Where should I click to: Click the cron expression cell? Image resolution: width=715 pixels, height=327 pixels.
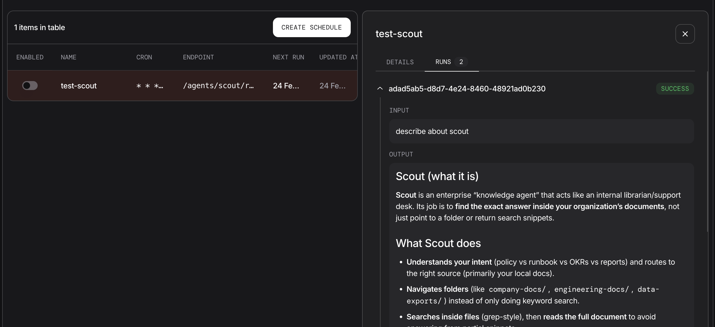150,86
